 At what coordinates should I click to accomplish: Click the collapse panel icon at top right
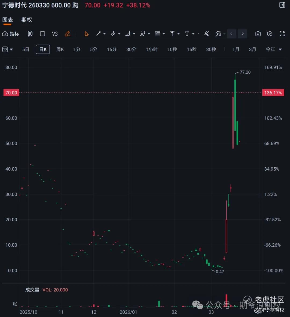tap(282, 5)
